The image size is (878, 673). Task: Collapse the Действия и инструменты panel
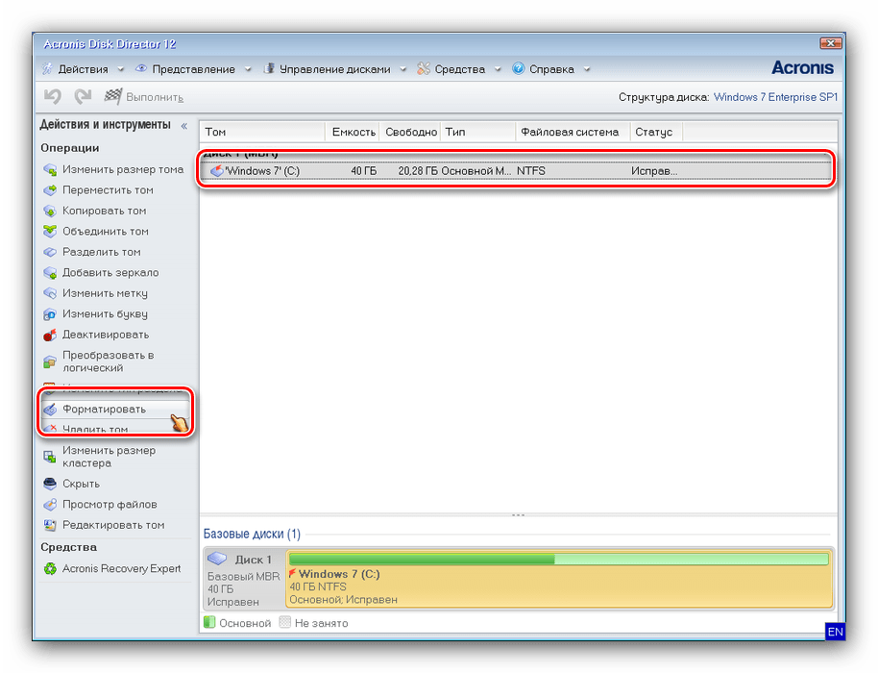click(x=184, y=126)
